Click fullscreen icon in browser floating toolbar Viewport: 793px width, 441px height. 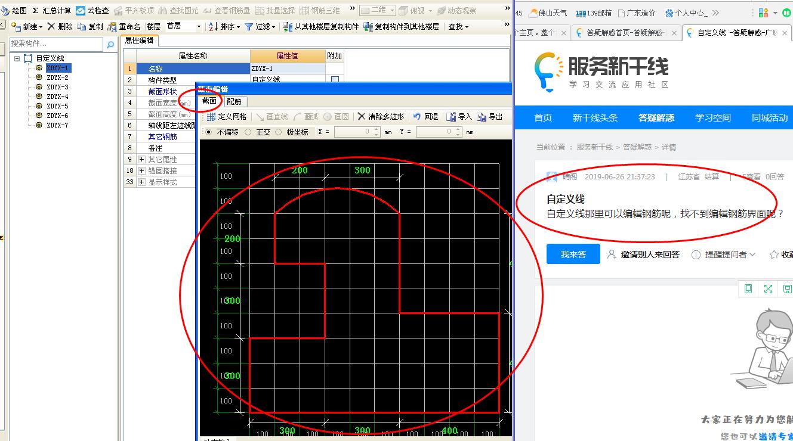(768, 289)
